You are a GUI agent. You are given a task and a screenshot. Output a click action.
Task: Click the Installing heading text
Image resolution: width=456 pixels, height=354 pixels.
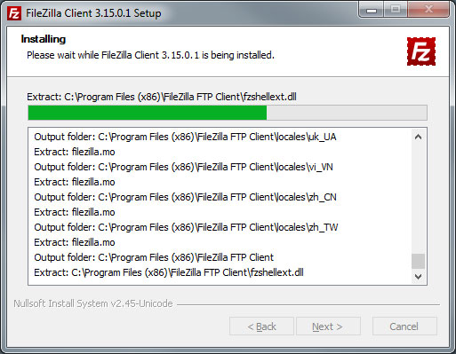point(44,39)
